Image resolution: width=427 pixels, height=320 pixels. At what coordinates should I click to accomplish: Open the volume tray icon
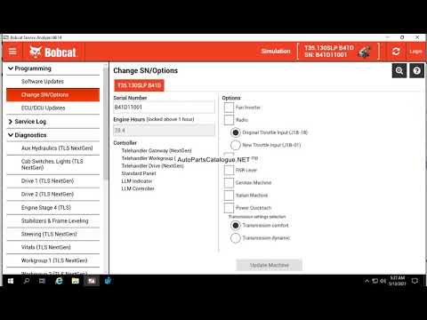point(383,281)
